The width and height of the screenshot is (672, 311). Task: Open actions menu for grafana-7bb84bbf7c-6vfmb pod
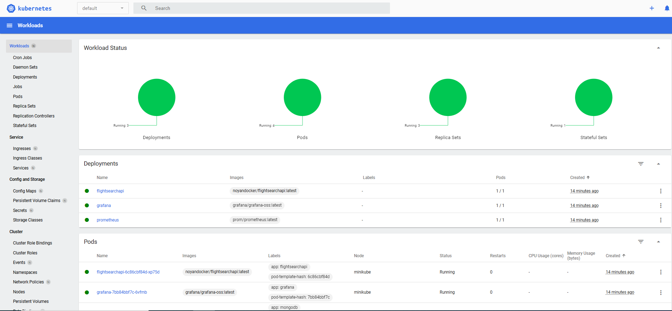point(661,293)
